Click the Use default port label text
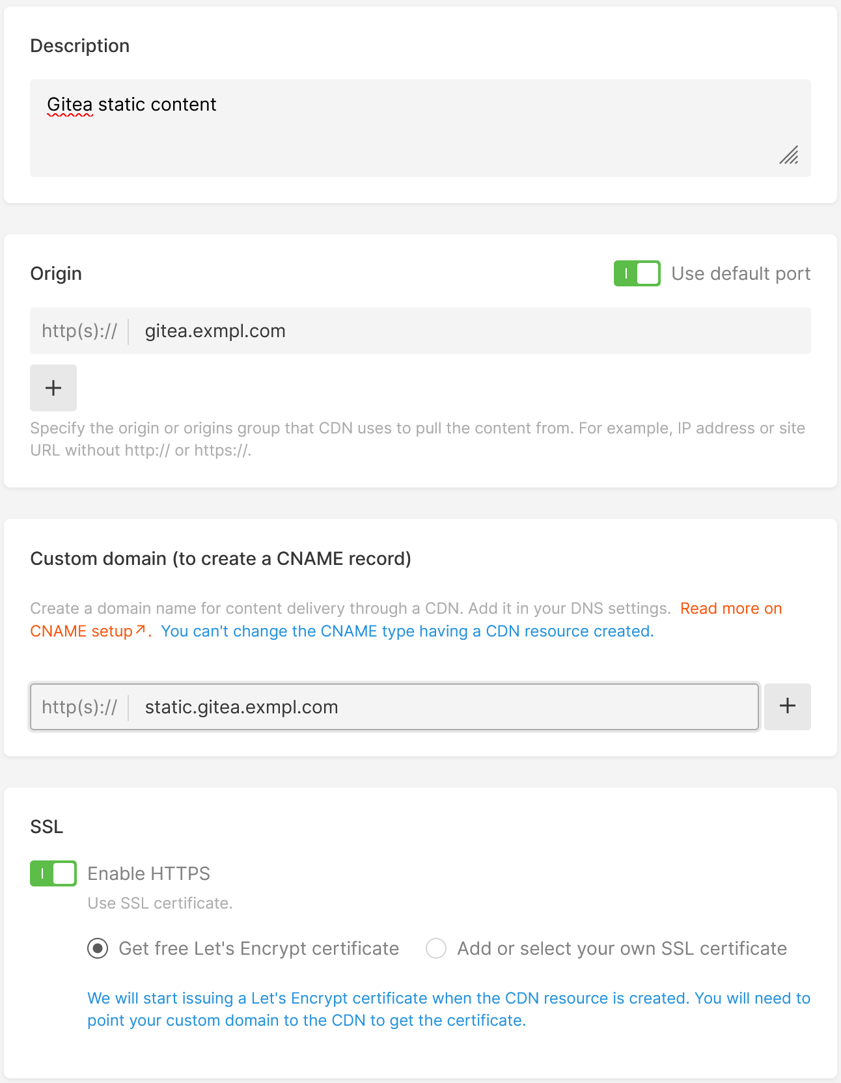 tap(741, 273)
